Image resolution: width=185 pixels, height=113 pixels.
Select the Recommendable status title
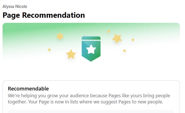click(28, 89)
